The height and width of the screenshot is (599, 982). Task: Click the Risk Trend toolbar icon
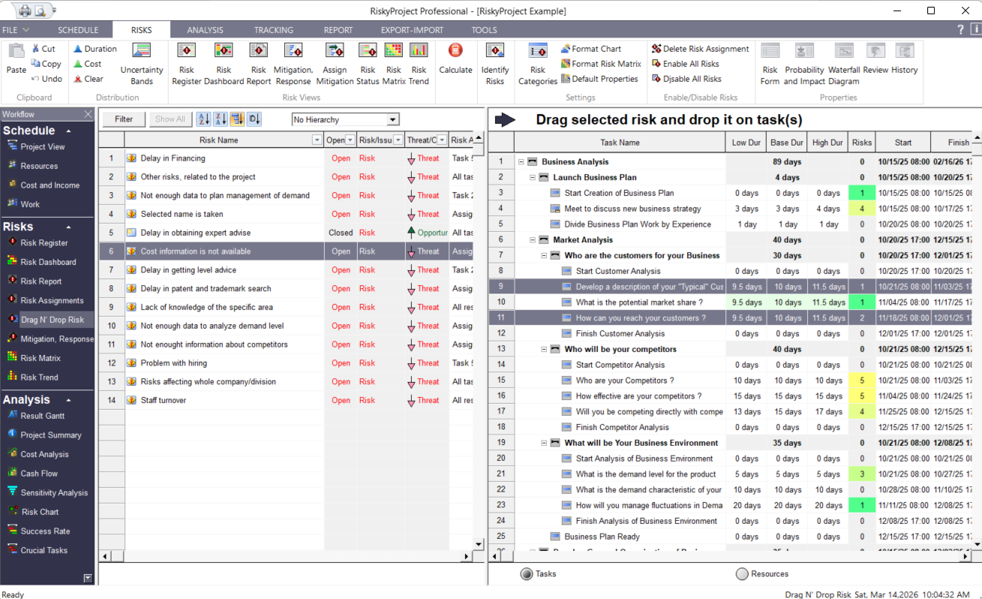pyautogui.click(x=419, y=64)
